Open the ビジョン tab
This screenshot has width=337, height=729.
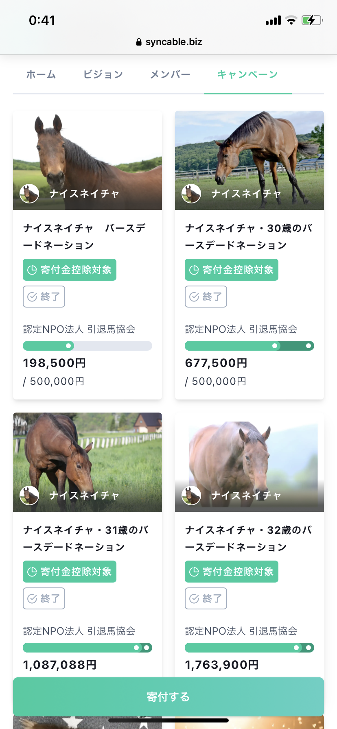coord(103,74)
